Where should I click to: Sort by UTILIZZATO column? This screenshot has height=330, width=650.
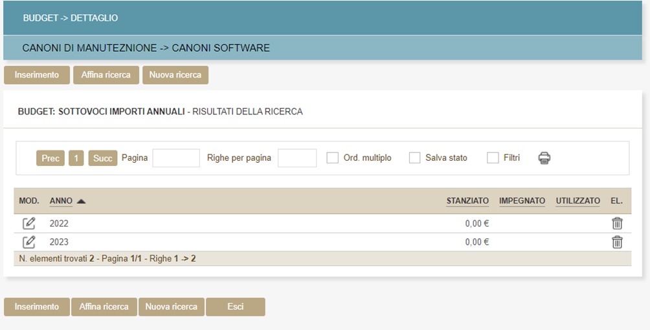tap(577, 201)
